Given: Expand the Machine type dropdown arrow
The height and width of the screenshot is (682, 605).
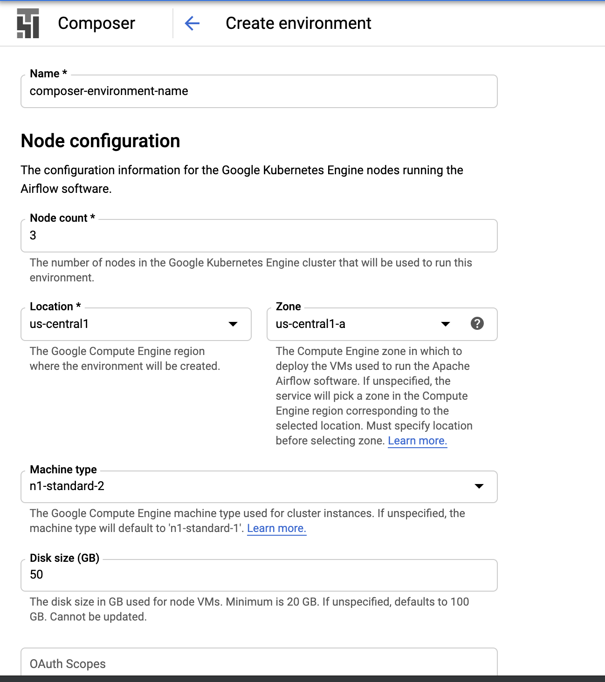Looking at the screenshot, I should tap(479, 486).
